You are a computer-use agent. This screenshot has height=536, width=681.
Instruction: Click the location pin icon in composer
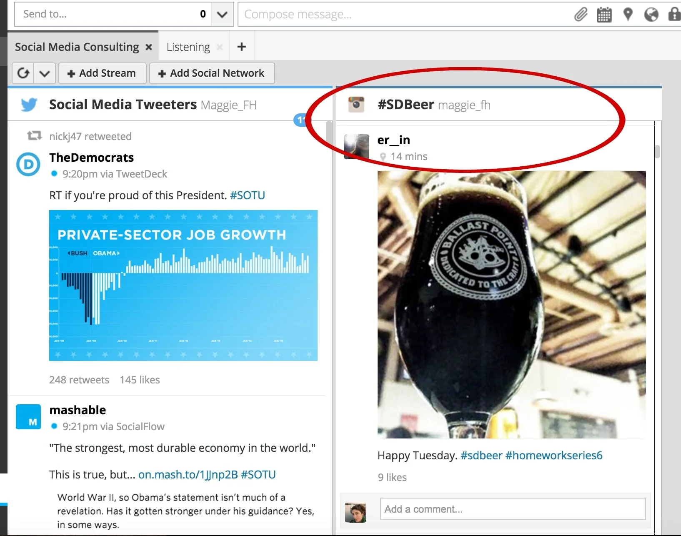coord(628,15)
